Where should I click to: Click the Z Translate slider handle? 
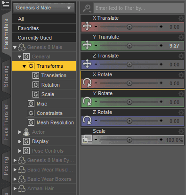pos(129,65)
